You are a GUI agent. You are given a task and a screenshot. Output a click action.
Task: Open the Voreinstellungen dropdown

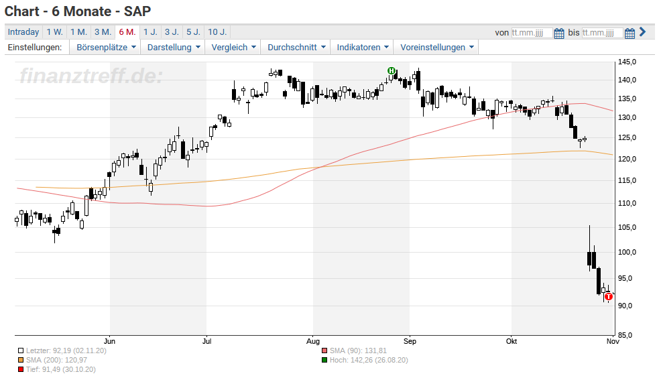[x=436, y=47]
